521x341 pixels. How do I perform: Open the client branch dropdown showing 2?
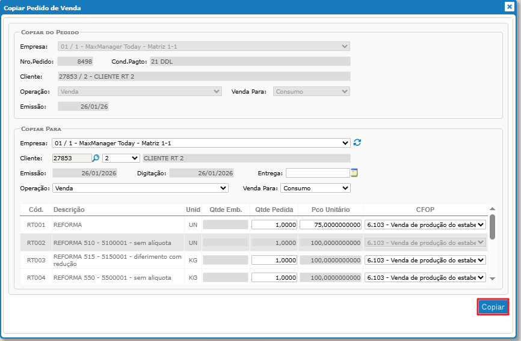(x=121, y=158)
